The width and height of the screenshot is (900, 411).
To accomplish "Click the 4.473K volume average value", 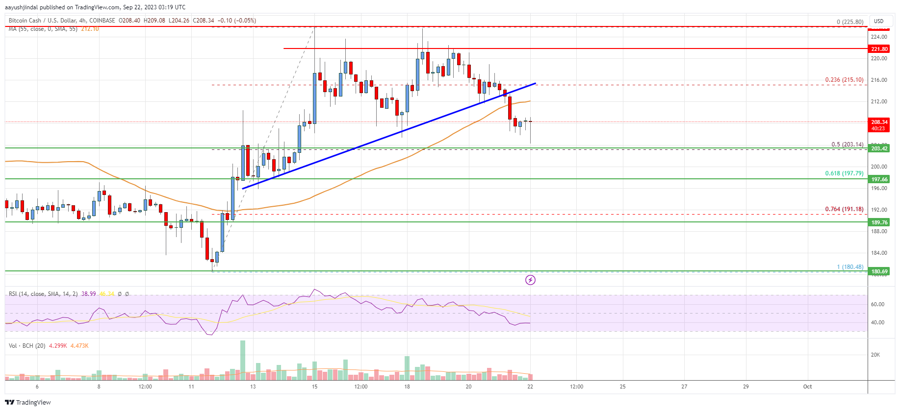I will coord(79,346).
